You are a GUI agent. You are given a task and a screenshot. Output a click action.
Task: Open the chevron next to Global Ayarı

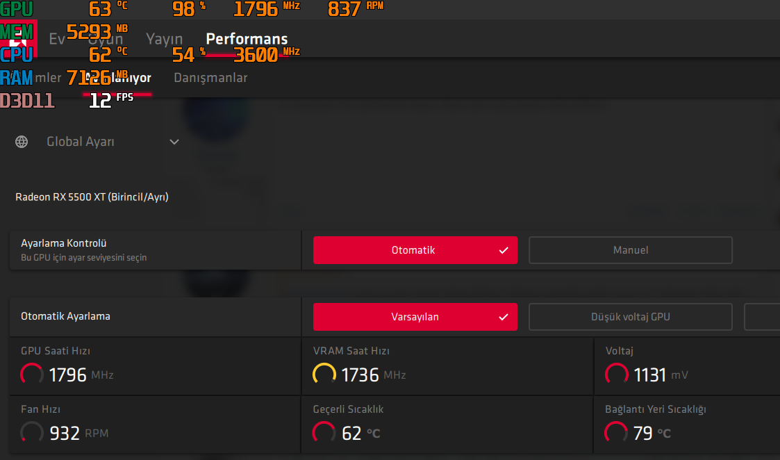174,142
